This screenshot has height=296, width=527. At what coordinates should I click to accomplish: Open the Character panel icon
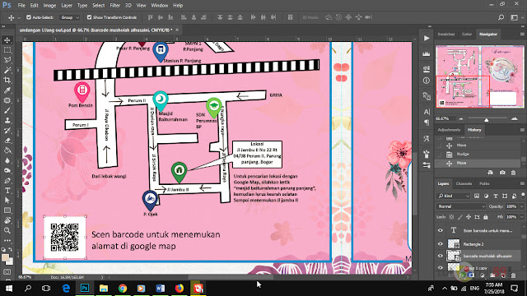pyautogui.click(x=427, y=112)
